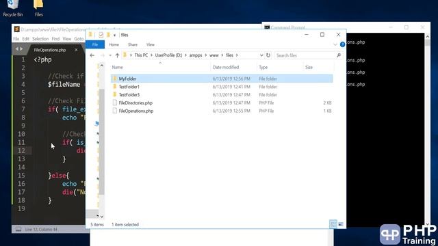Click 'This PC' in the address path
Viewport: 438px width, 246px height.
[x=141, y=55]
